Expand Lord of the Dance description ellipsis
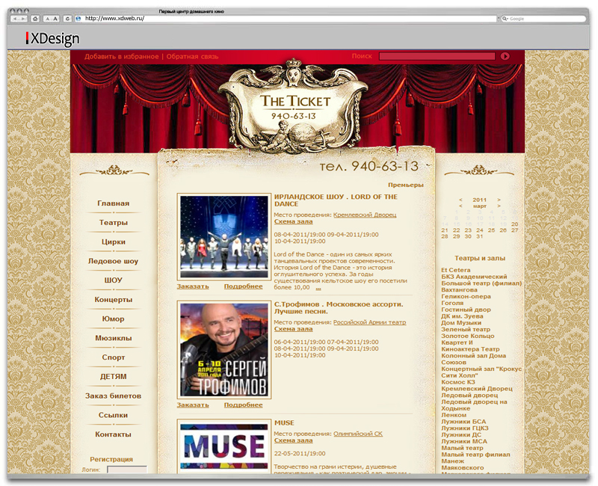 pos(318,289)
